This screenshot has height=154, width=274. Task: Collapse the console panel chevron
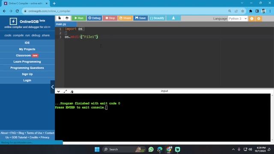[58, 92]
